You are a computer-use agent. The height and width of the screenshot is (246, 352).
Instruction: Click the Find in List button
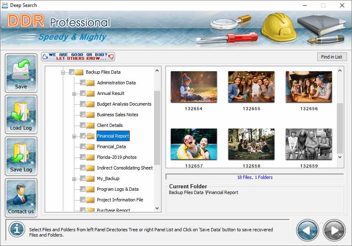pyautogui.click(x=332, y=56)
